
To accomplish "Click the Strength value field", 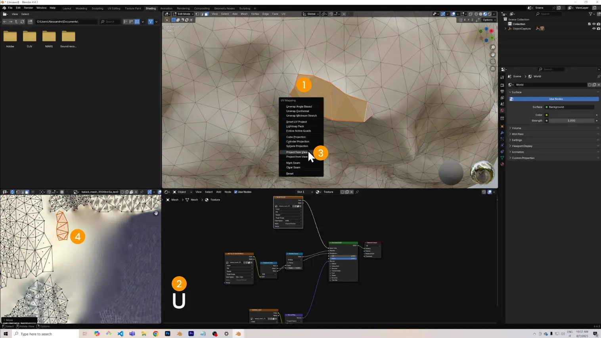I will coord(571,120).
